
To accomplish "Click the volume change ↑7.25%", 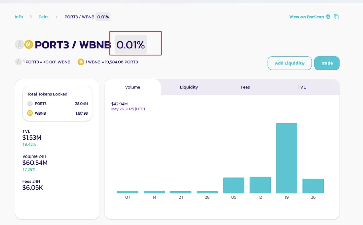I will (x=29, y=170).
